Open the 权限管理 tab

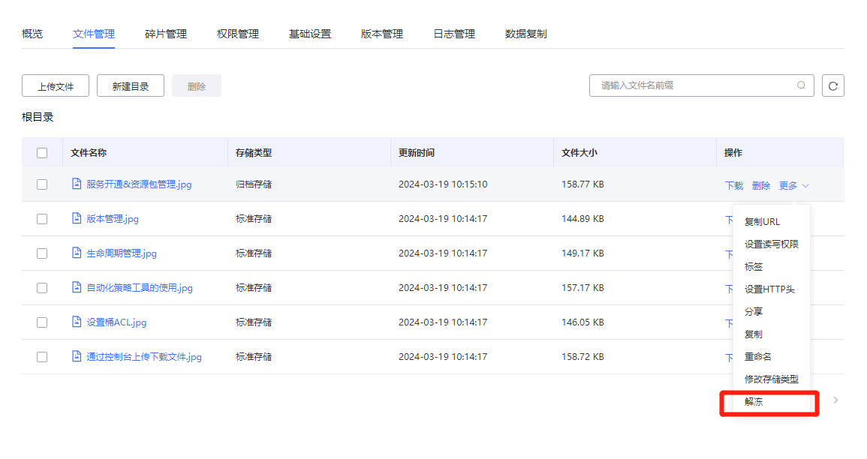point(238,34)
